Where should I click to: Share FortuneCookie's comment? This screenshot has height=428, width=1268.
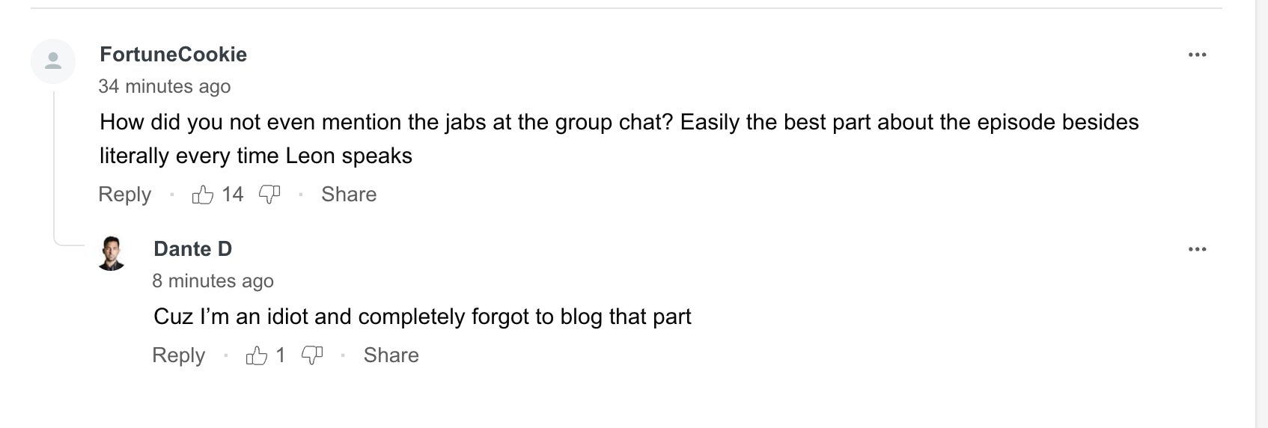click(349, 195)
